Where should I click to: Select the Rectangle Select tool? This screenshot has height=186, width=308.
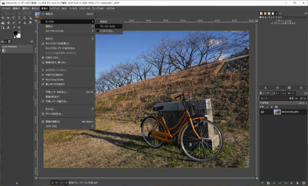point(8,17)
